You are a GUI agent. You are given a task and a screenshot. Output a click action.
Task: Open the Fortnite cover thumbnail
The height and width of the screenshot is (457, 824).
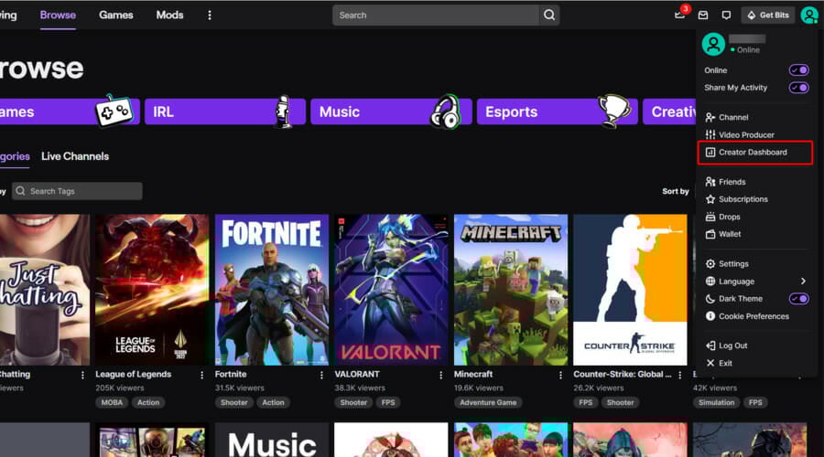coord(272,290)
